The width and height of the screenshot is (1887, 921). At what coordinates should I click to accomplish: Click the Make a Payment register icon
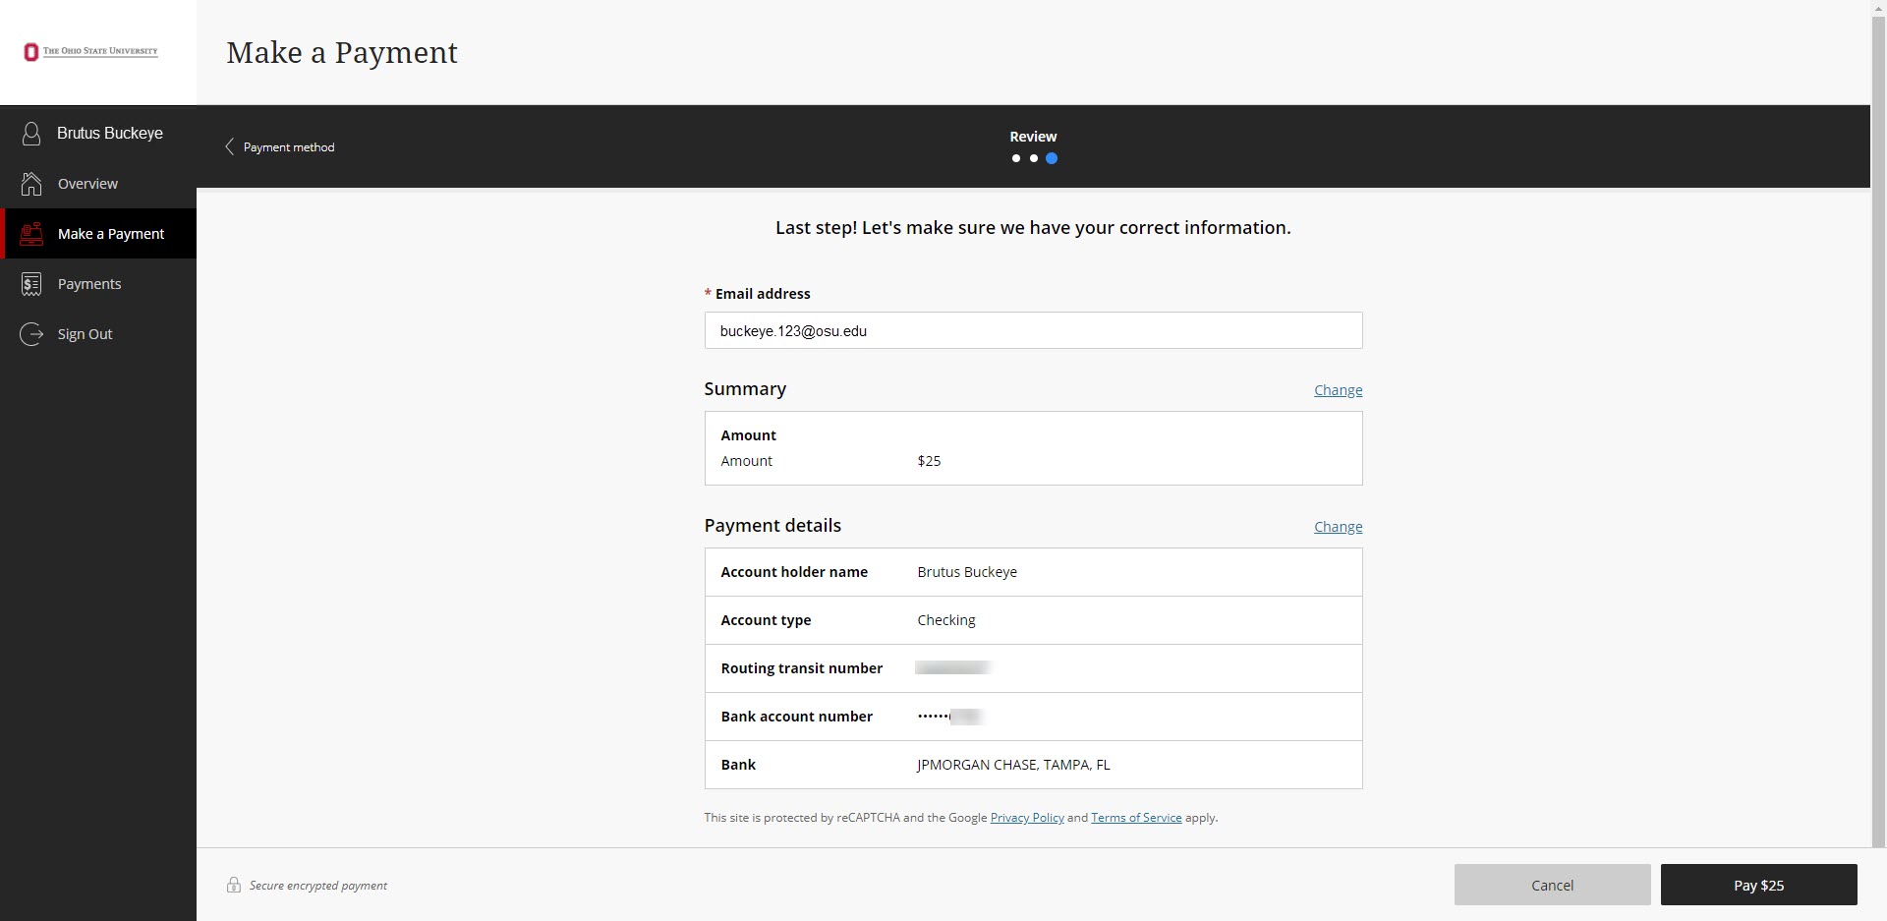(x=31, y=234)
